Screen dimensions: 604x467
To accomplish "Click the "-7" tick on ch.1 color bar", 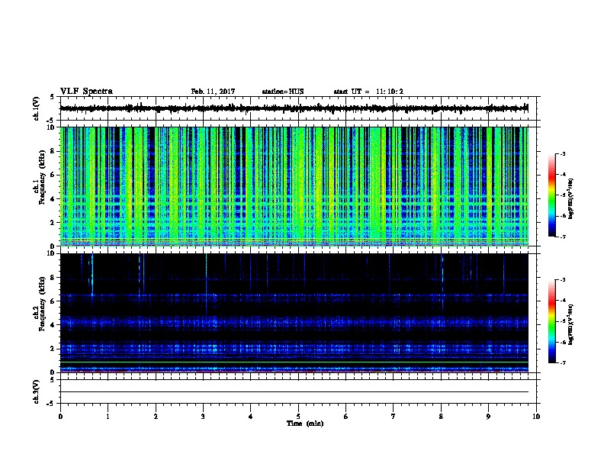I will point(563,237).
